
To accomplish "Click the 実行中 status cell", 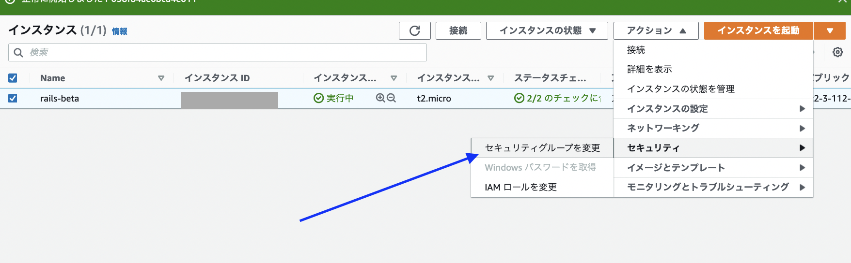I will 333,98.
